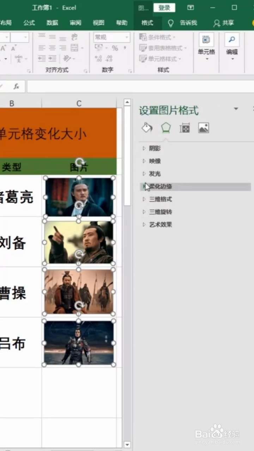The width and height of the screenshot is (254, 451).
Task: Click increase decimal icon
Action: point(98,59)
